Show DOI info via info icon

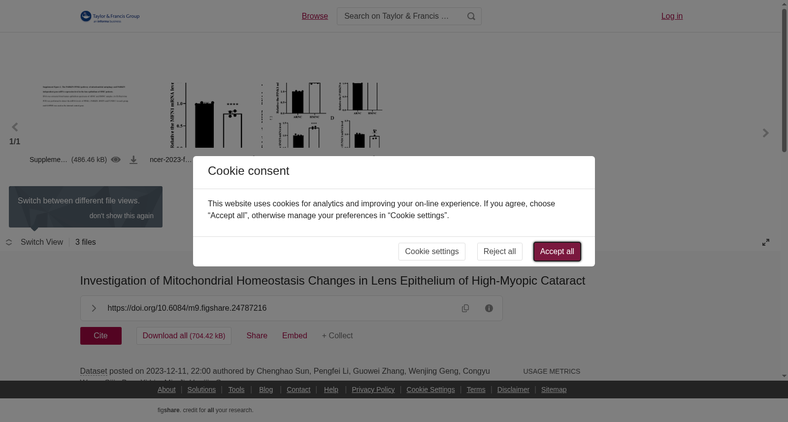[489, 308]
